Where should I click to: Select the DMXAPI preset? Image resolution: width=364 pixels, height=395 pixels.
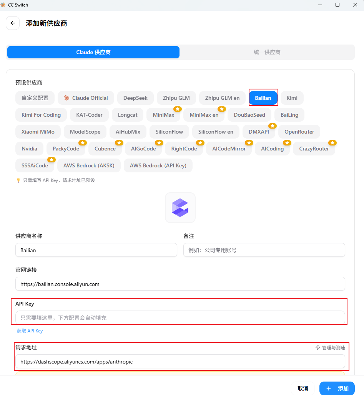coord(259,132)
